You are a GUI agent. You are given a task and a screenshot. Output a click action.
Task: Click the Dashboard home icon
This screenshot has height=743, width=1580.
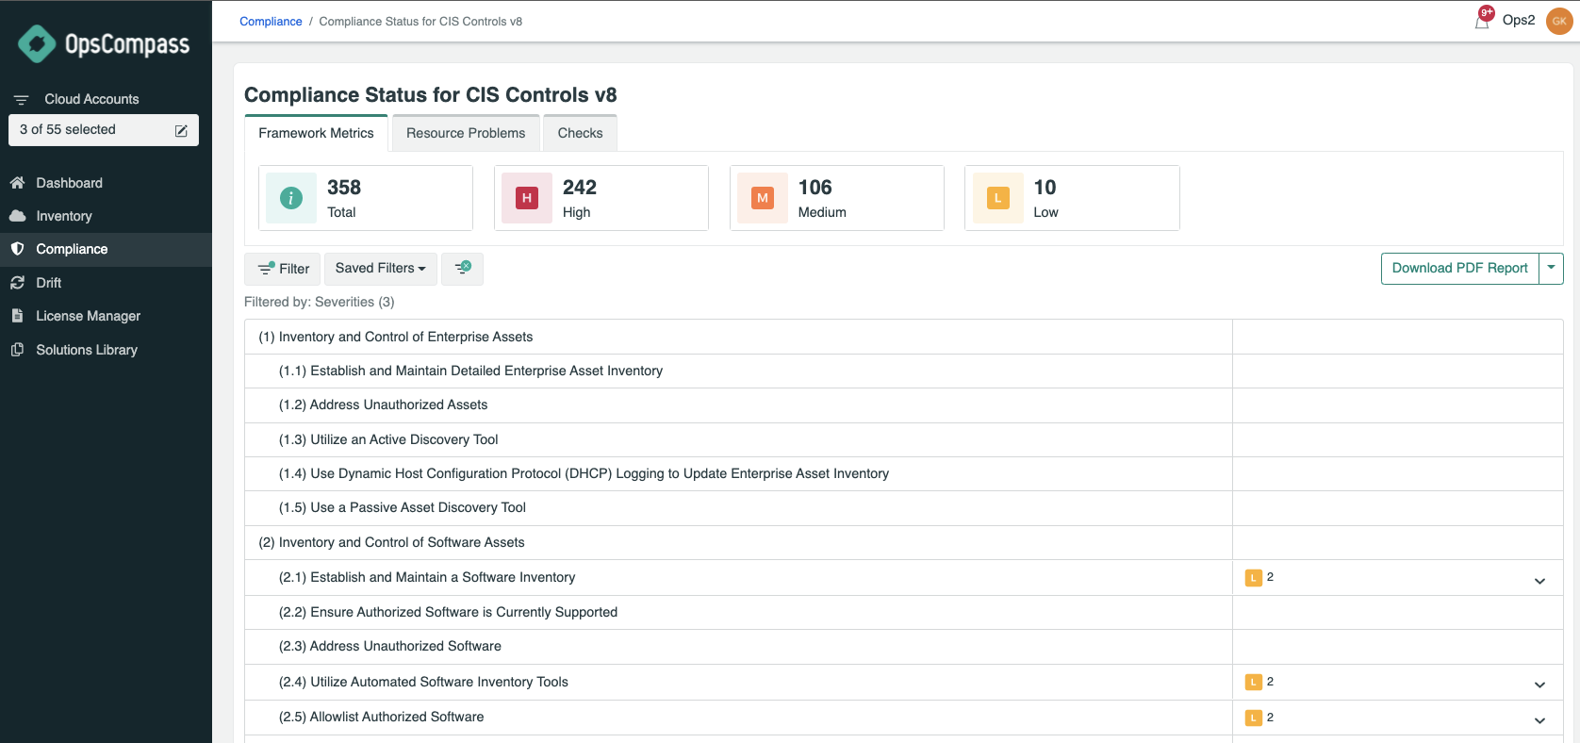click(17, 183)
